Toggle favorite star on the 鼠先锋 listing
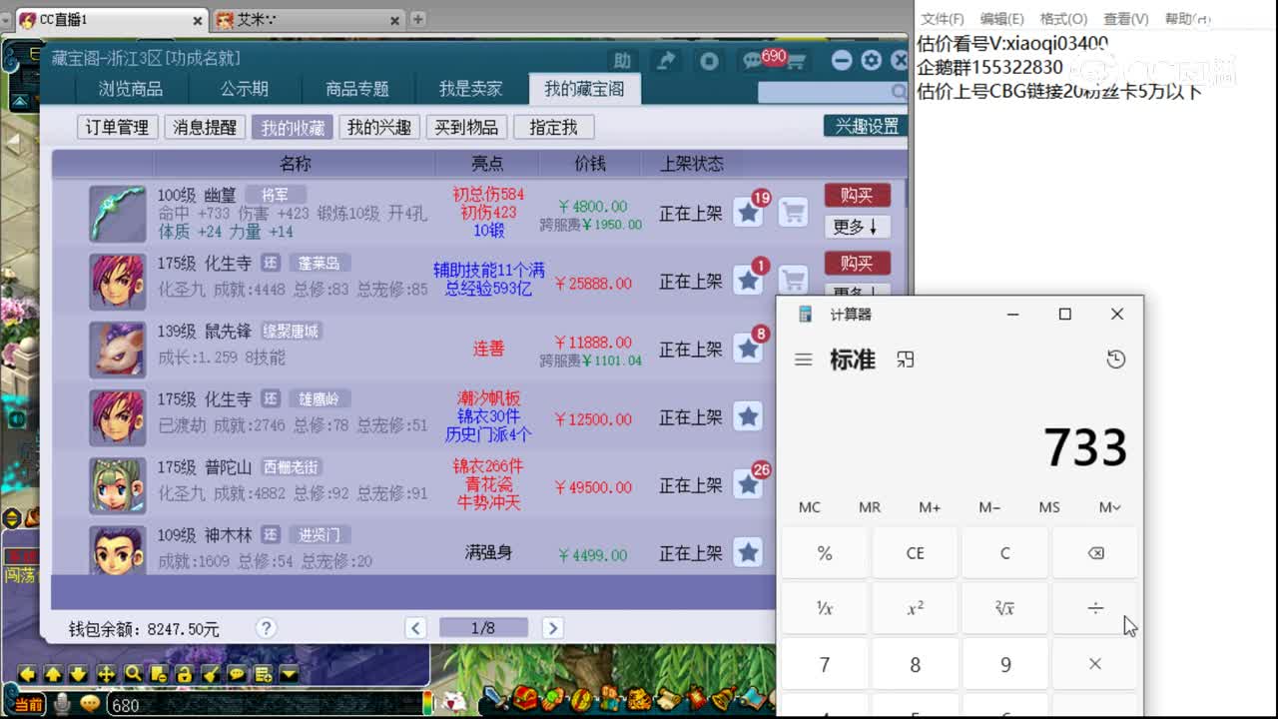 [749, 349]
